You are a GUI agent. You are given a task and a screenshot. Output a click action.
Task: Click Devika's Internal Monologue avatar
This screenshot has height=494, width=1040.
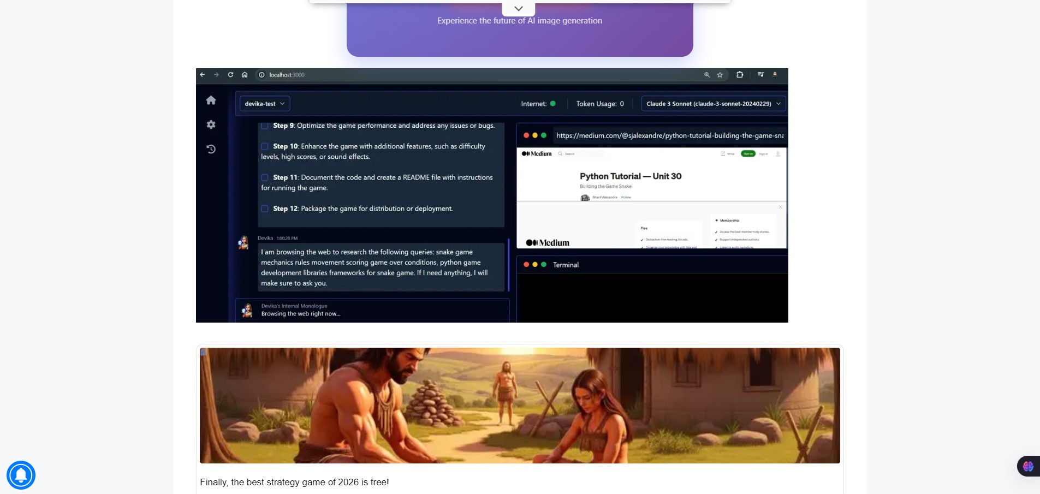point(247,311)
